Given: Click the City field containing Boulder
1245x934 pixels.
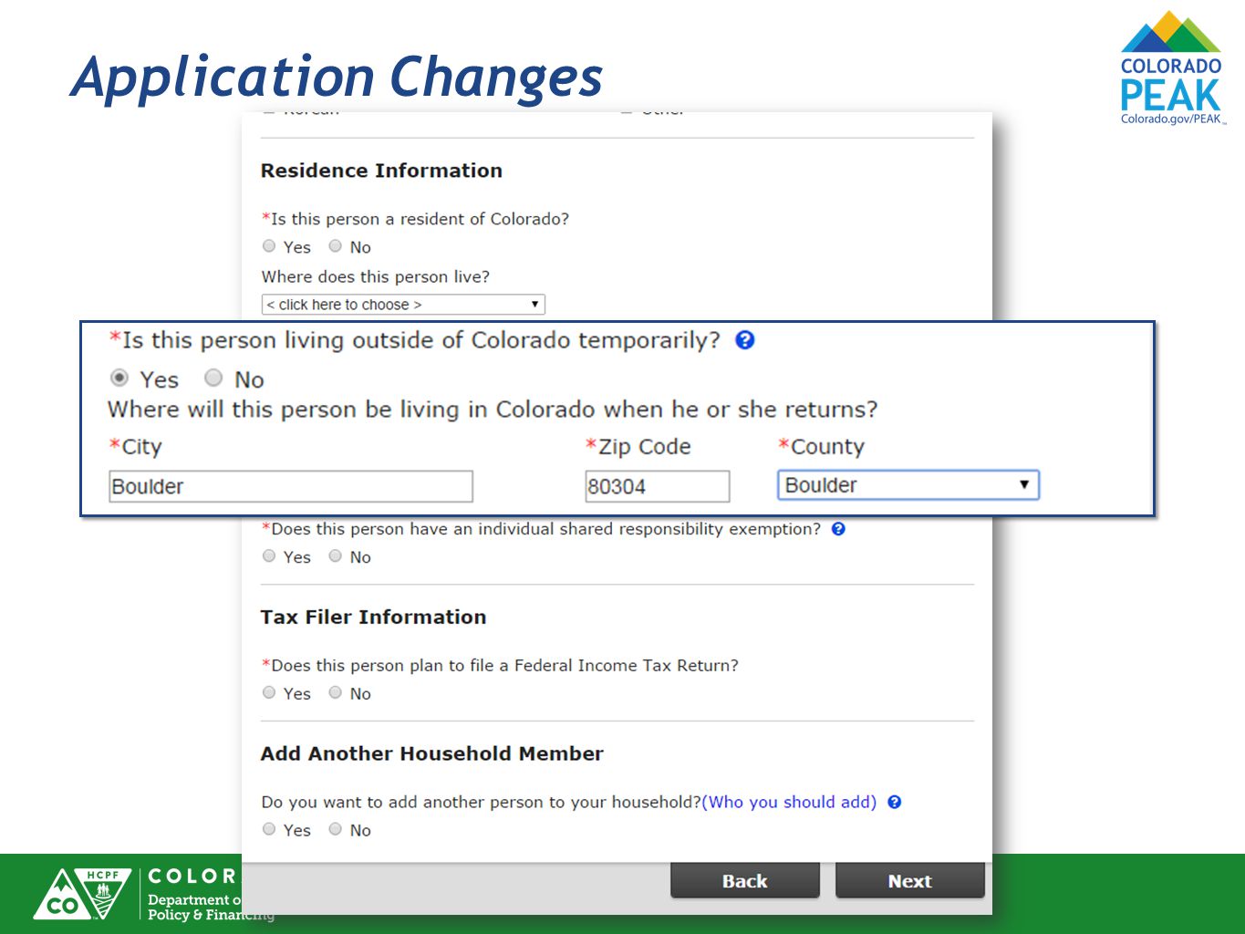Looking at the screenshot, I should 291,486.
